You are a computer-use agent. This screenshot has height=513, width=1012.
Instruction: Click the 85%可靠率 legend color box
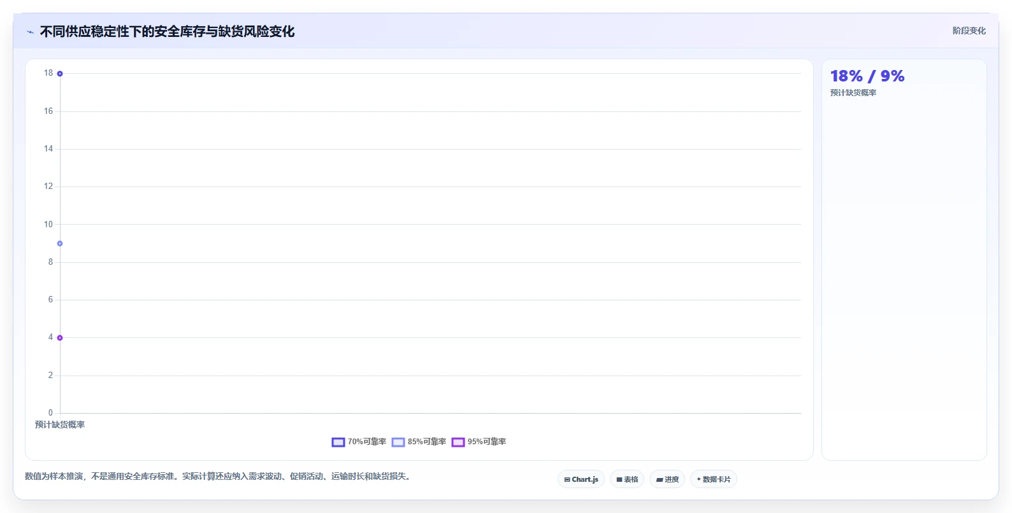coord(398,442)
